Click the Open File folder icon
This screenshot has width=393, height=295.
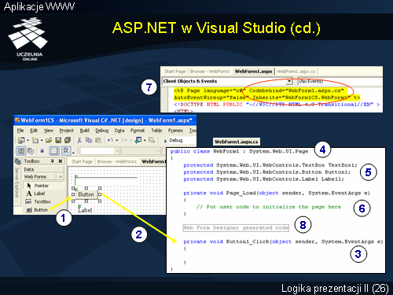[49, 140]
